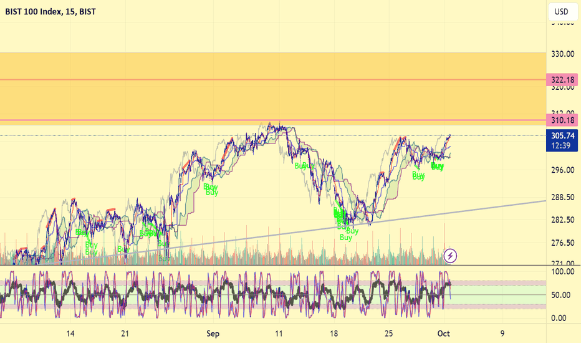Click the 330.00 price axis label
581x343 pixels.
pos(562,54)
